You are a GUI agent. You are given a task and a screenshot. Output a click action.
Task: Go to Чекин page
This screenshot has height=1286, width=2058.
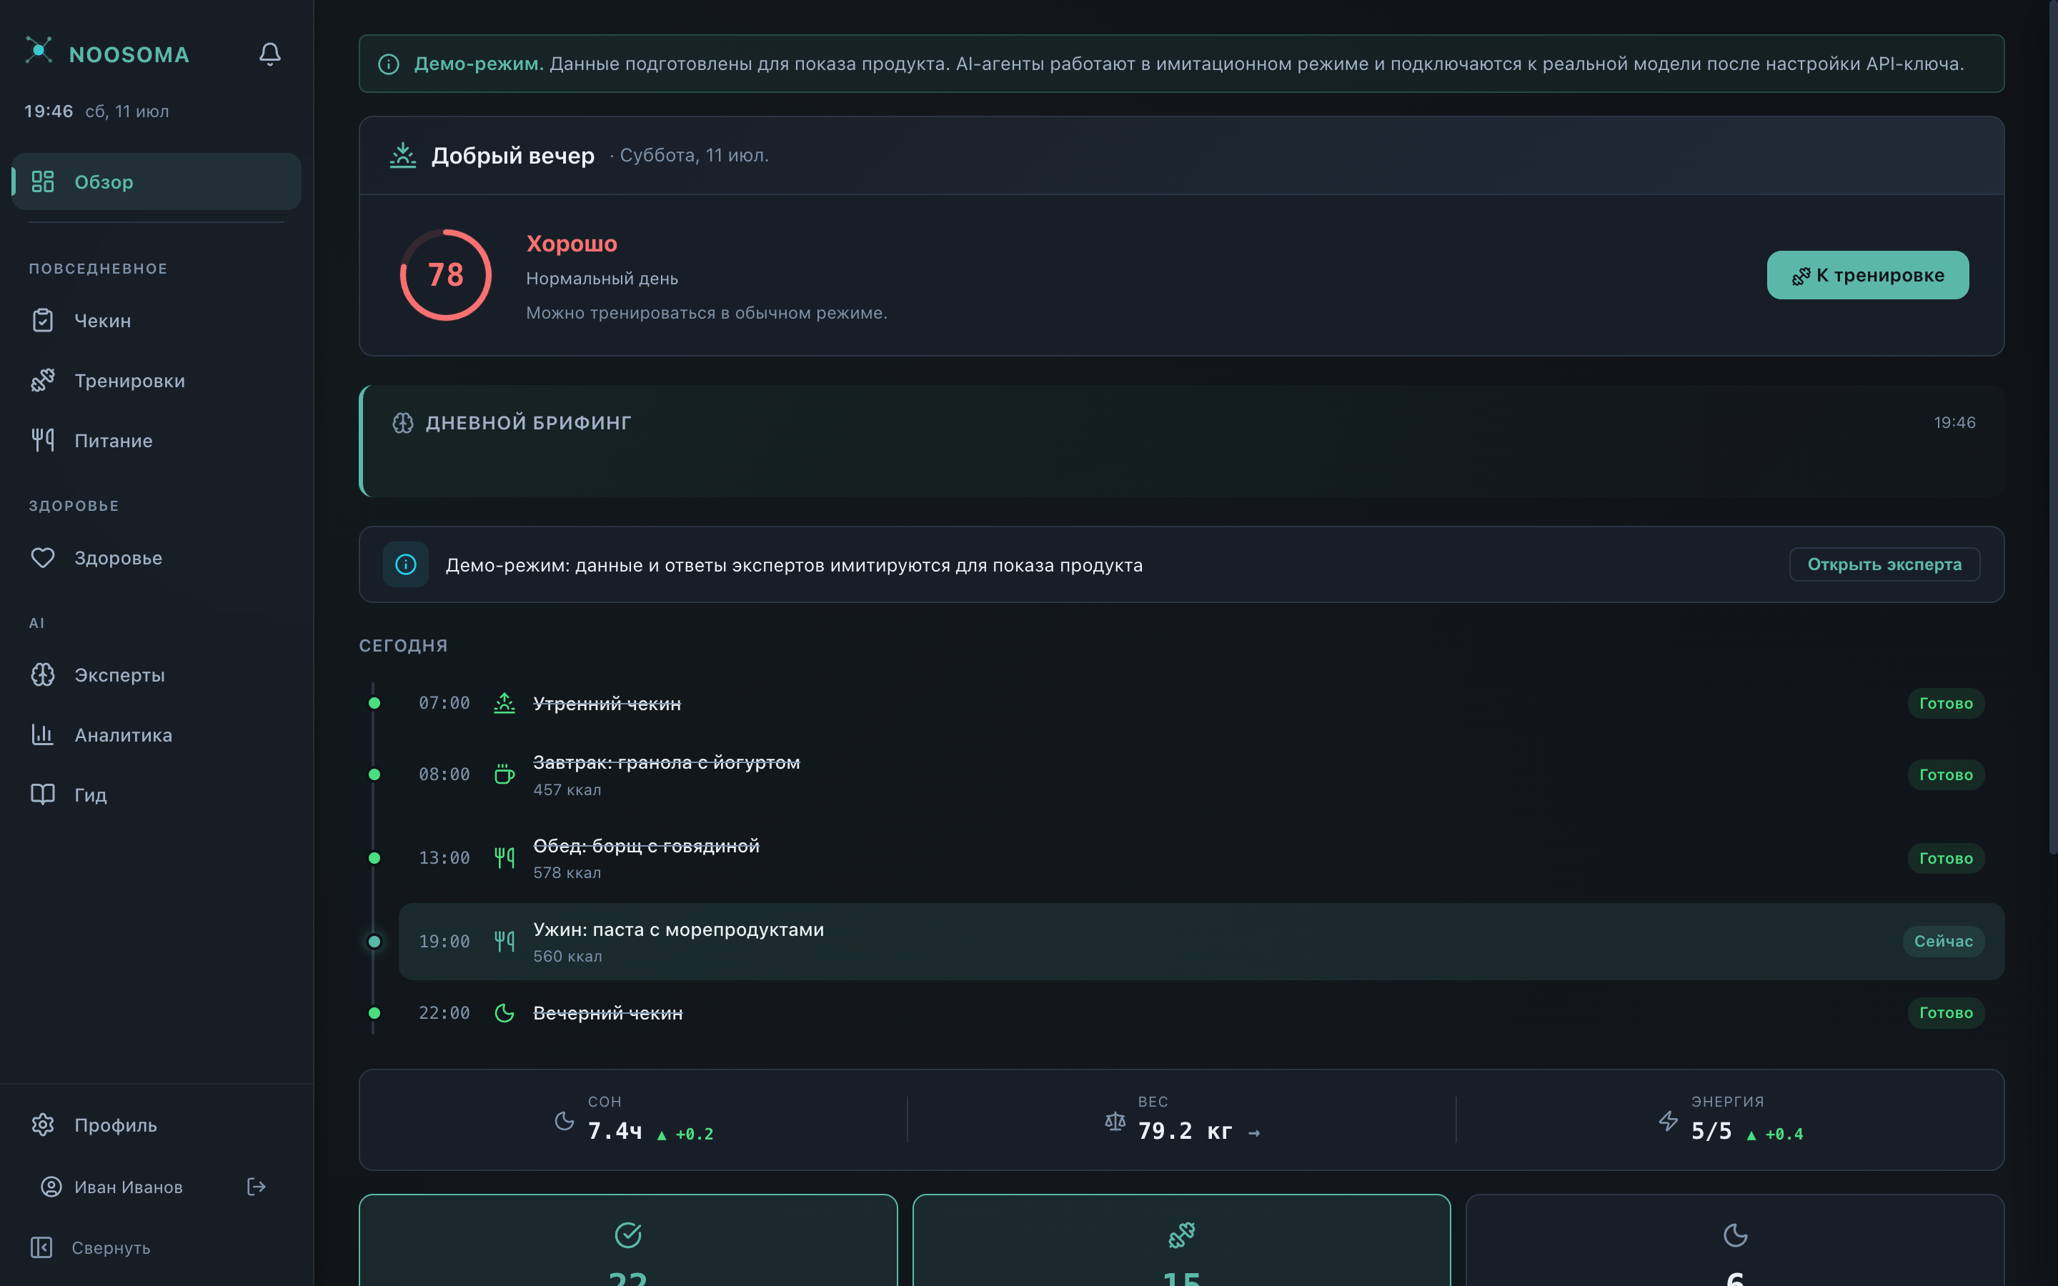(156, 321)
